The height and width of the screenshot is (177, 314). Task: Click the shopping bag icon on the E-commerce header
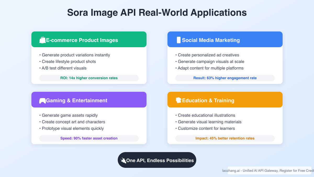pos(42,40)
